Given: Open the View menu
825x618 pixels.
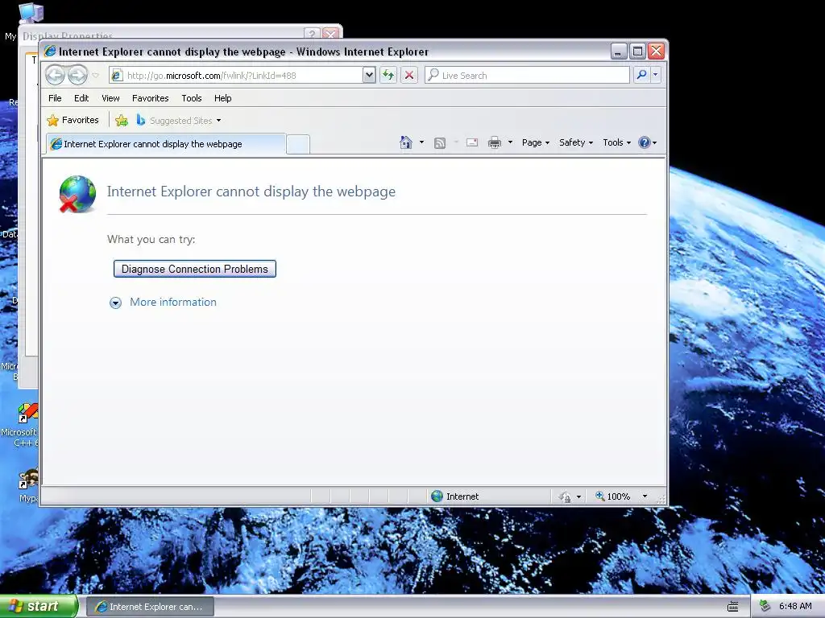Looking at the screenshot, I should click(110, 98).
